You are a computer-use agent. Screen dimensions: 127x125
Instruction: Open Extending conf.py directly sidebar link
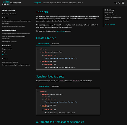(9, 42)
